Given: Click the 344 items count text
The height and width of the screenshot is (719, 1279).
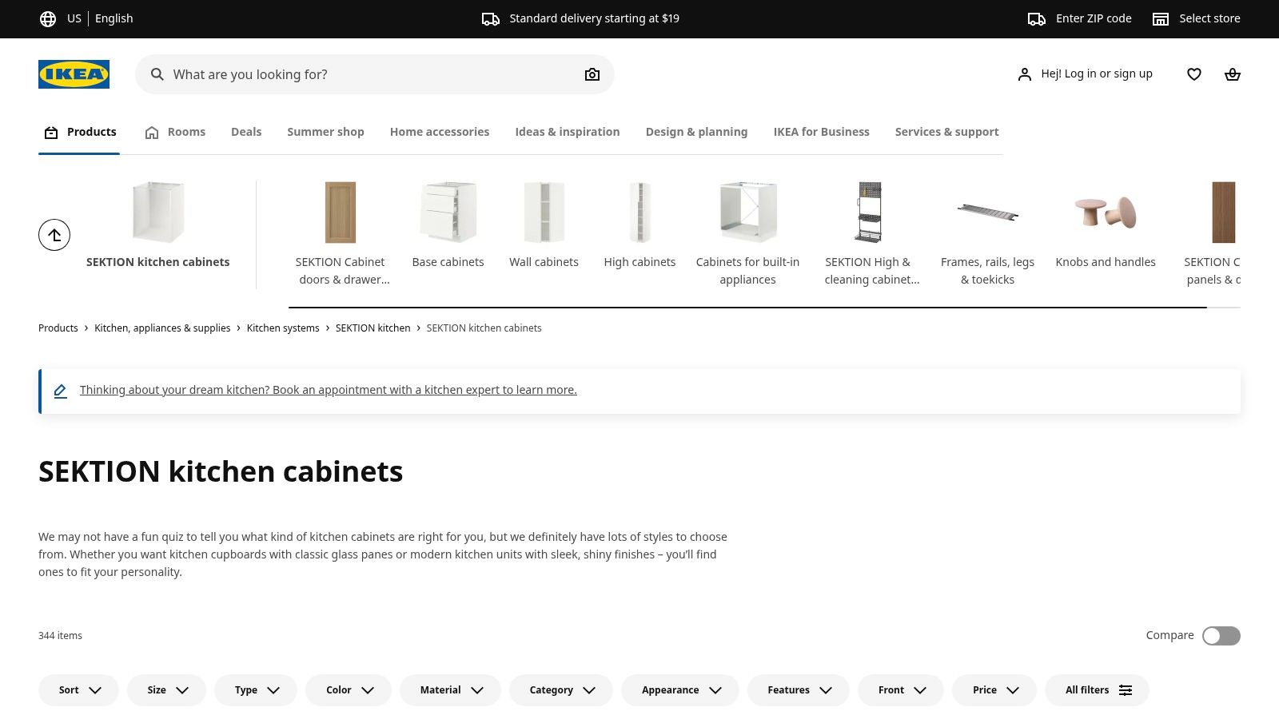Looking at the screenshot, I should 60,636.
